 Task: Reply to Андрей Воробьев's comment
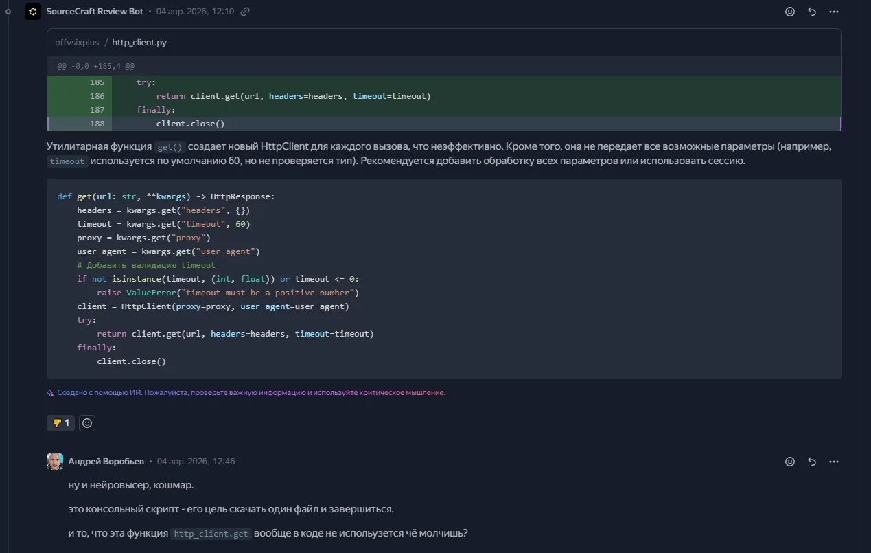pyautogui.click(x=812, y=462)
